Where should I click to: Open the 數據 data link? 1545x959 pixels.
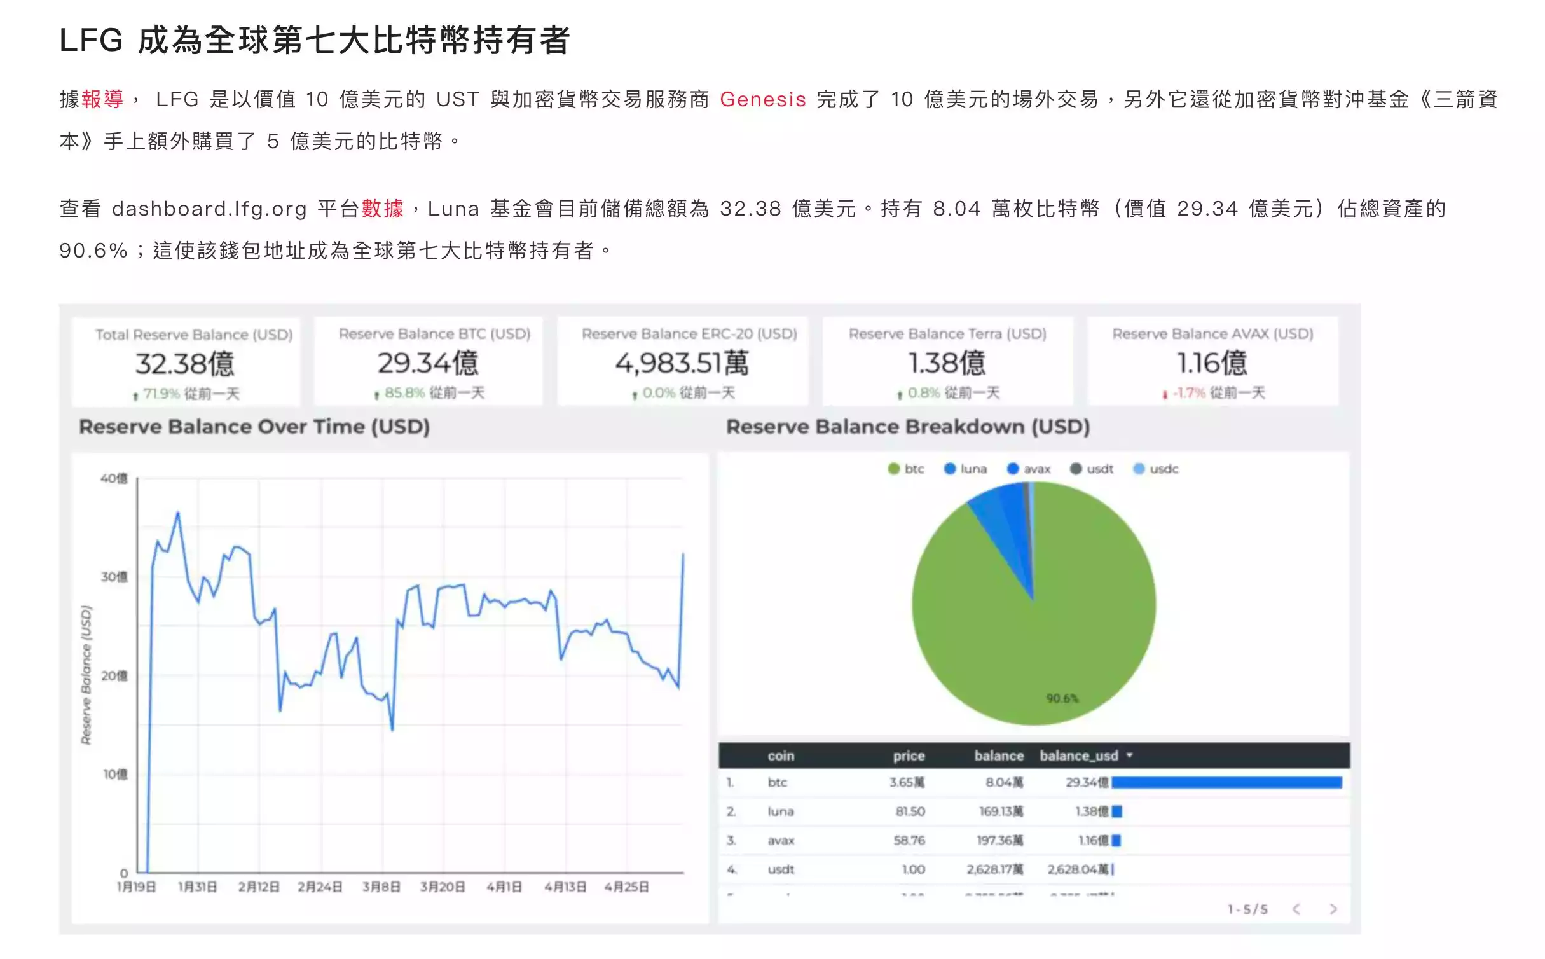tap(383, 209)
